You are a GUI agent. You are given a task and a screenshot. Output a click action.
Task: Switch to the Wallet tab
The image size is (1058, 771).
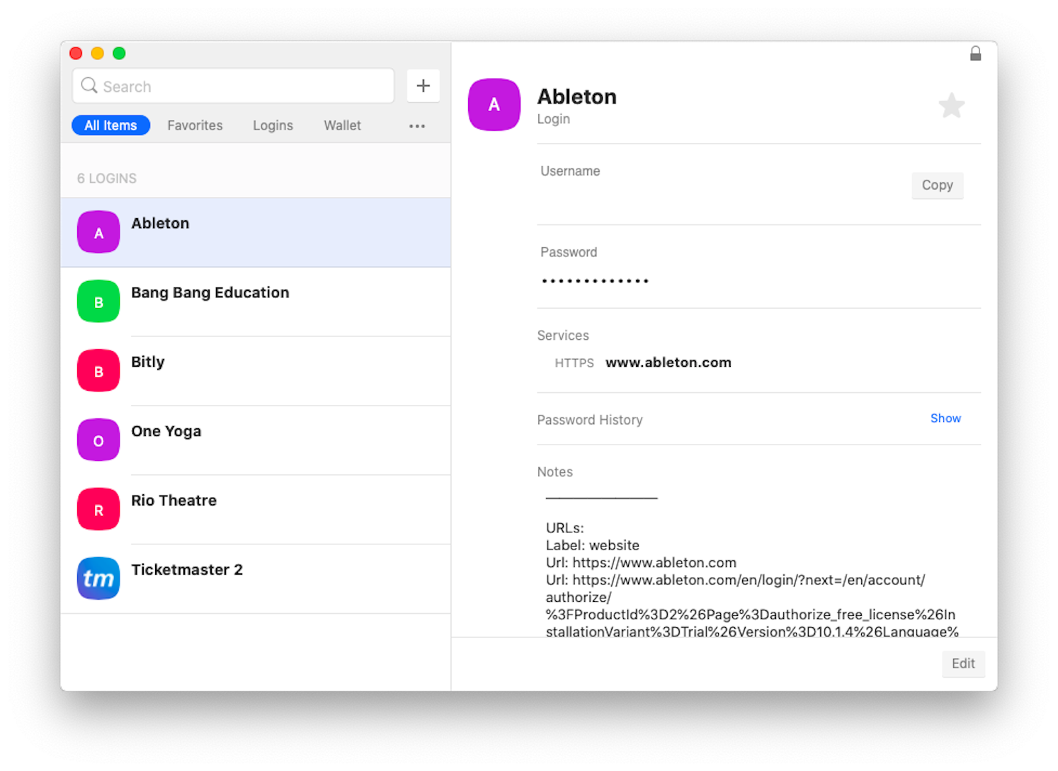tap(342, 125)
